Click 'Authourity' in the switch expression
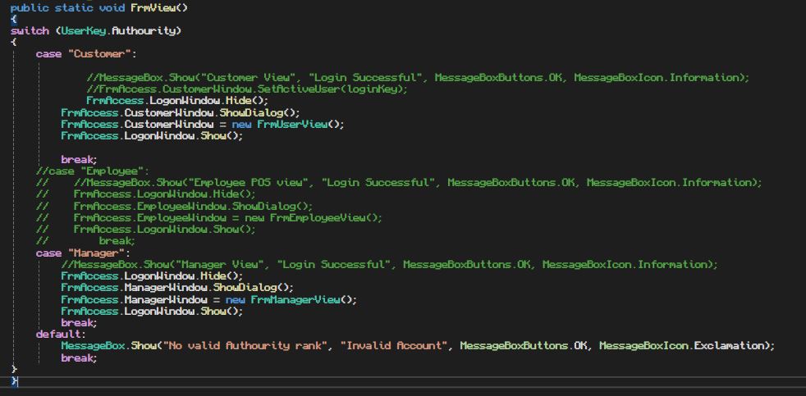 [x=144, y=31]
